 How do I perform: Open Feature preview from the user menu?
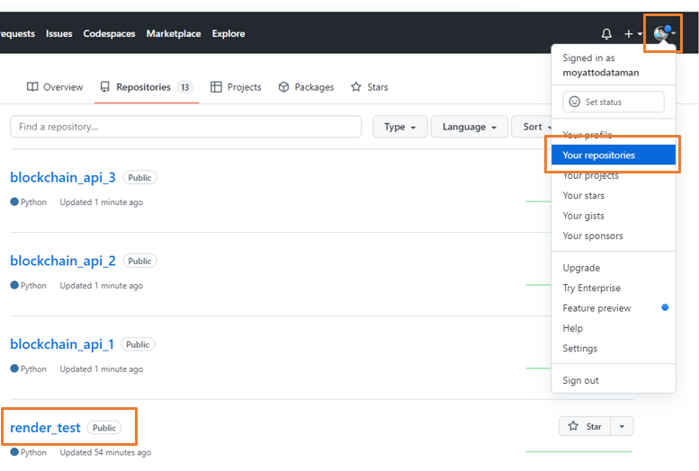click(x=596, y=308)
